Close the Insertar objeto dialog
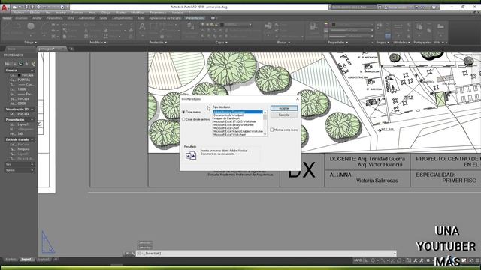Viewport: 481px width, 270px height. pos(298,99)
